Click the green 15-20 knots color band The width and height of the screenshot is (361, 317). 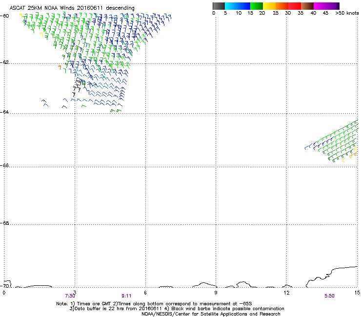(257, 6)
